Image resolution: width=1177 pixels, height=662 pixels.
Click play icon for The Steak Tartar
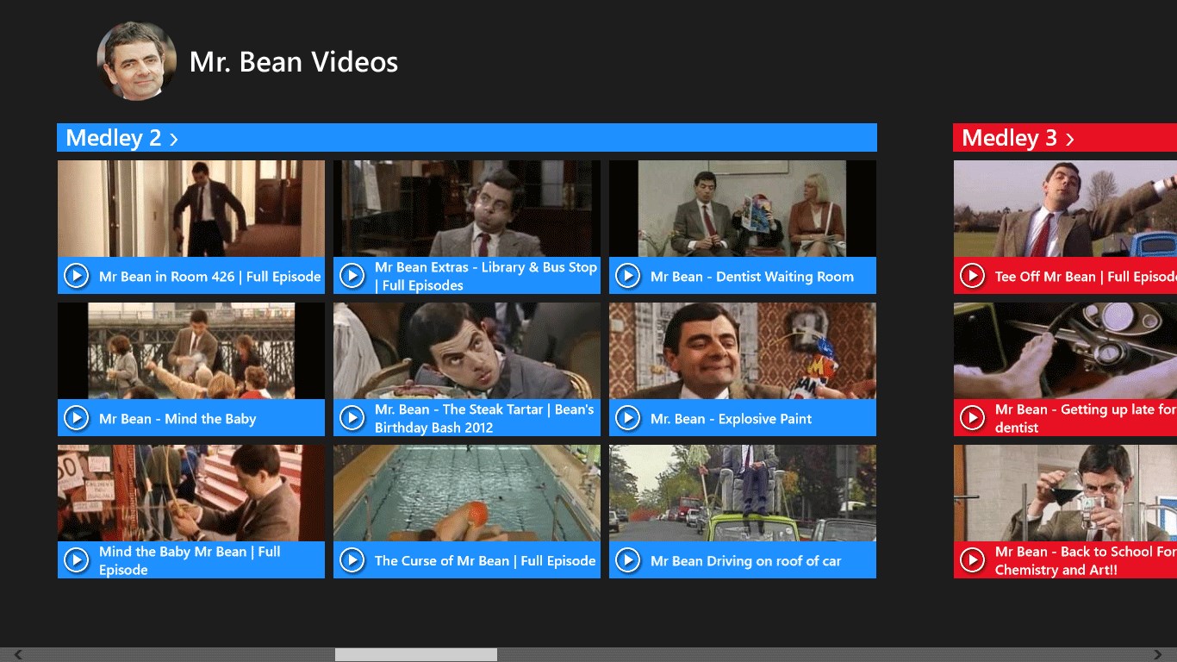tap(352, 418)
